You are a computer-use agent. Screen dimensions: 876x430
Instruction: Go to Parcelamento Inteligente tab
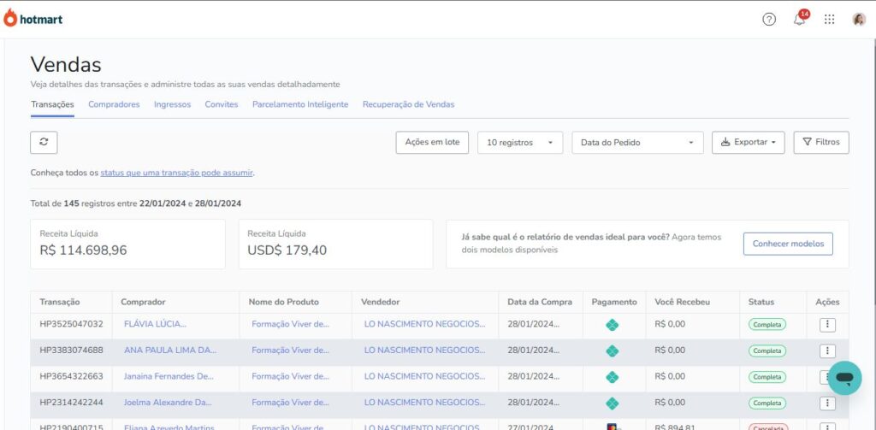pos(300,104)
